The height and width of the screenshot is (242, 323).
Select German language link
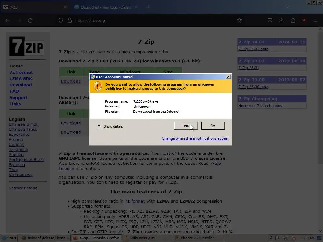pos(16,144)
